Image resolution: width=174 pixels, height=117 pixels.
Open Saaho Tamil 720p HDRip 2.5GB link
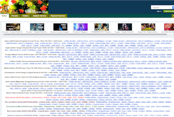point(109,43)
